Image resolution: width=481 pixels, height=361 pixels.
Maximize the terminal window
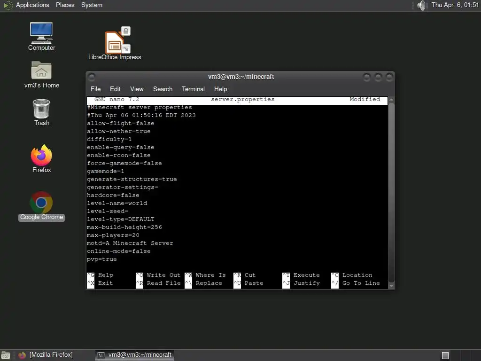pos(378,77)
